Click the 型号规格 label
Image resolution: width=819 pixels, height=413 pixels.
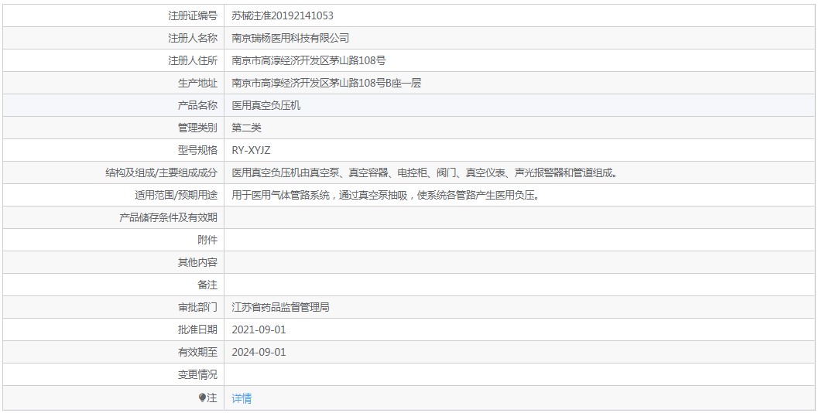tap(197, 150)
